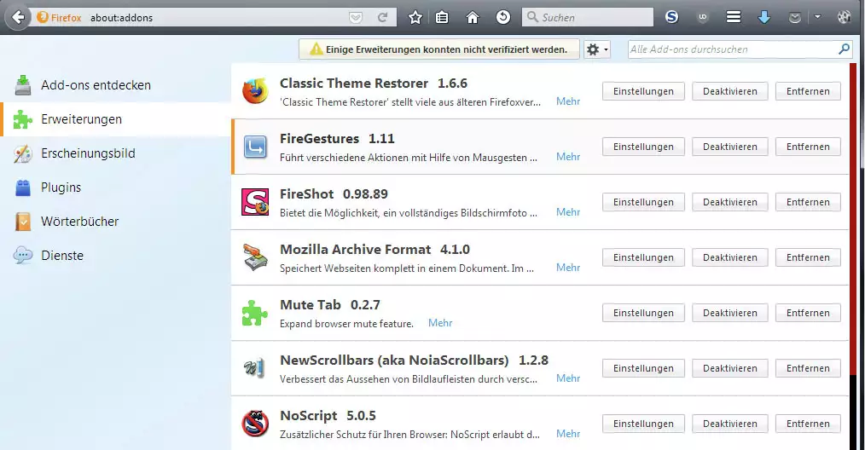
Task: Open the add-on tools gear dropdown
Action: tap(596, 49)
